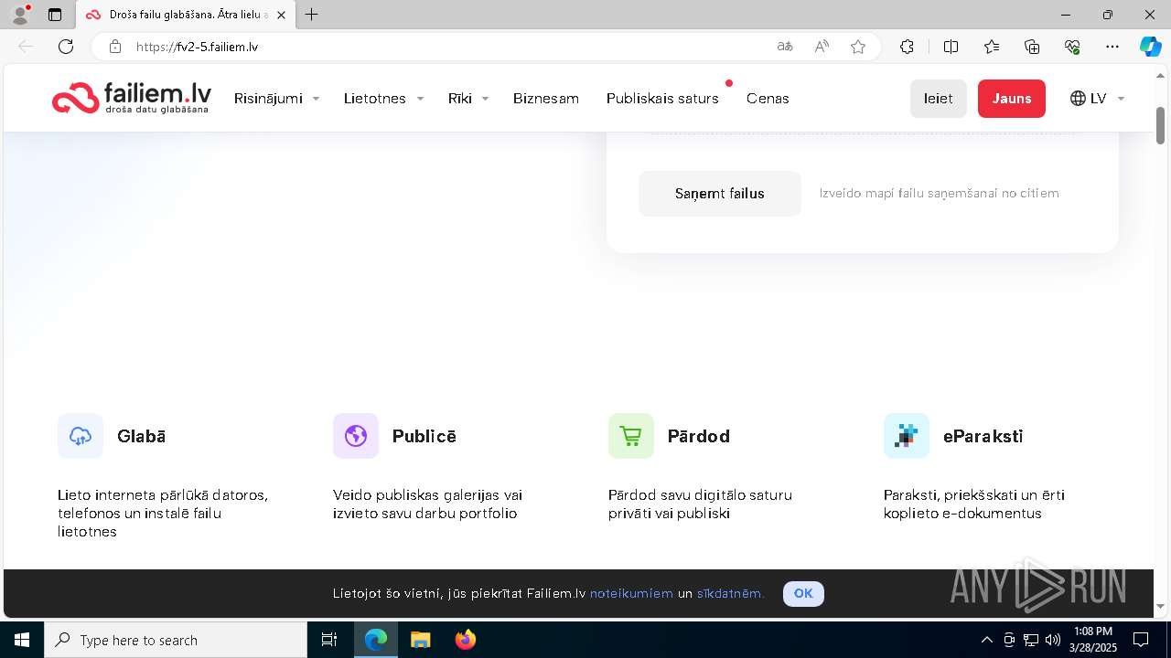The height and width of the screenshot is (658, 1171).
Task: Refresh the page in browser toolbar
Action: click(x=66, y=47)
